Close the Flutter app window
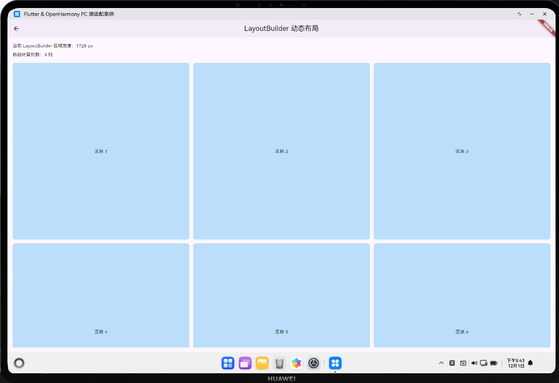The width and height of the screenshot is (559, 383). click(x=545, y=14)
